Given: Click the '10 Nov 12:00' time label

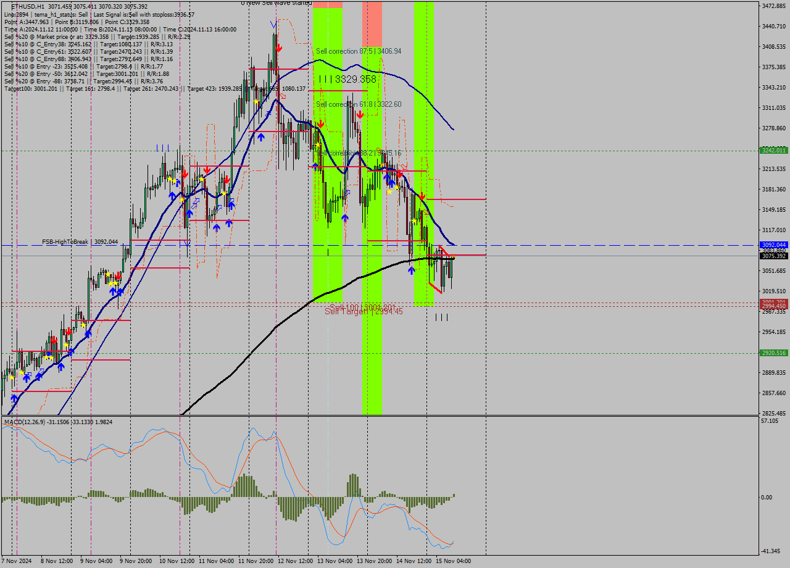Looking at the screenshot, I should coord(177,561).
